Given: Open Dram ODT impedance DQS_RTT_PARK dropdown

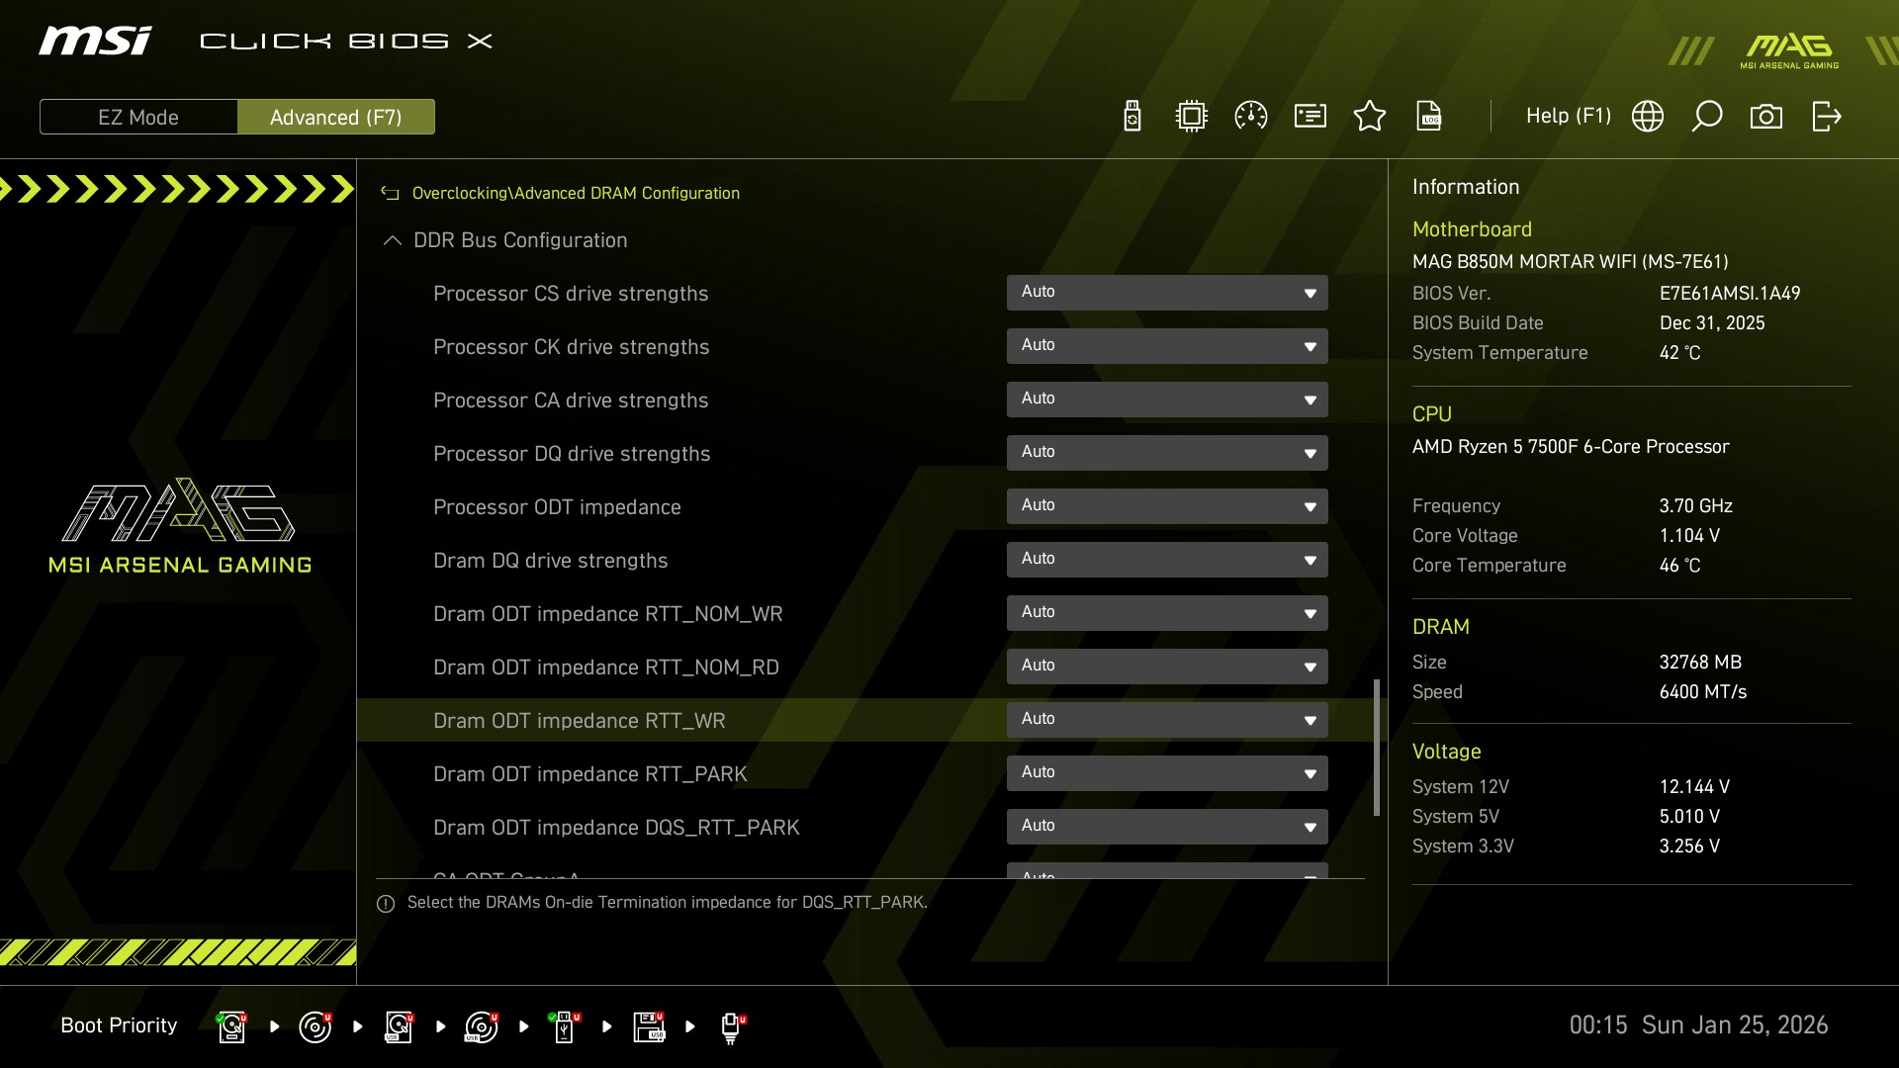Looking at the screenshot, I should click(1167, 827).
